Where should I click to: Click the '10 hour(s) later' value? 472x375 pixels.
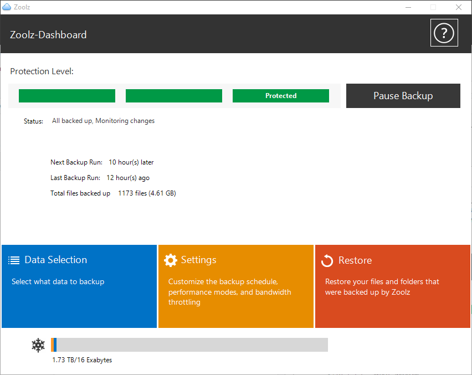pyautogui.click(x=131, y=162)
